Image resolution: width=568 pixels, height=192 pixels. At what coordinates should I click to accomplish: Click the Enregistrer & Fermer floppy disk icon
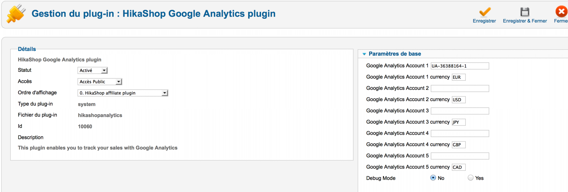[525, 12]
